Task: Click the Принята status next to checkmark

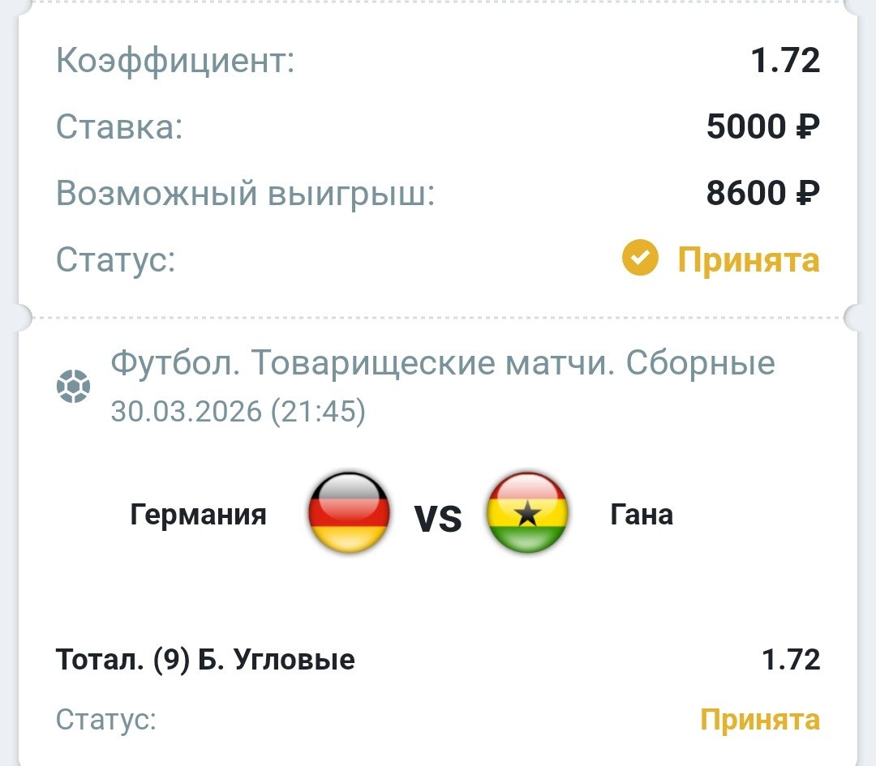Action: point(748,260)
